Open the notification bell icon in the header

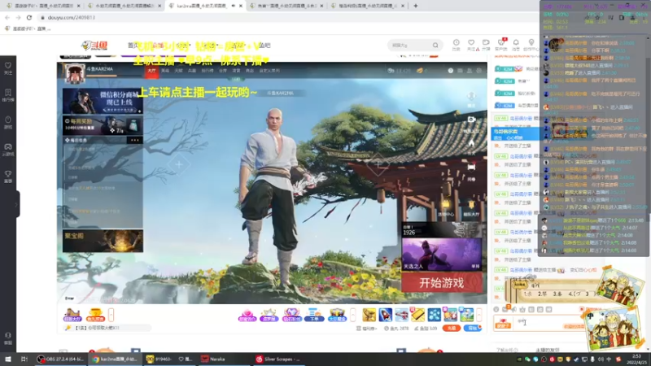click(516, 43)
